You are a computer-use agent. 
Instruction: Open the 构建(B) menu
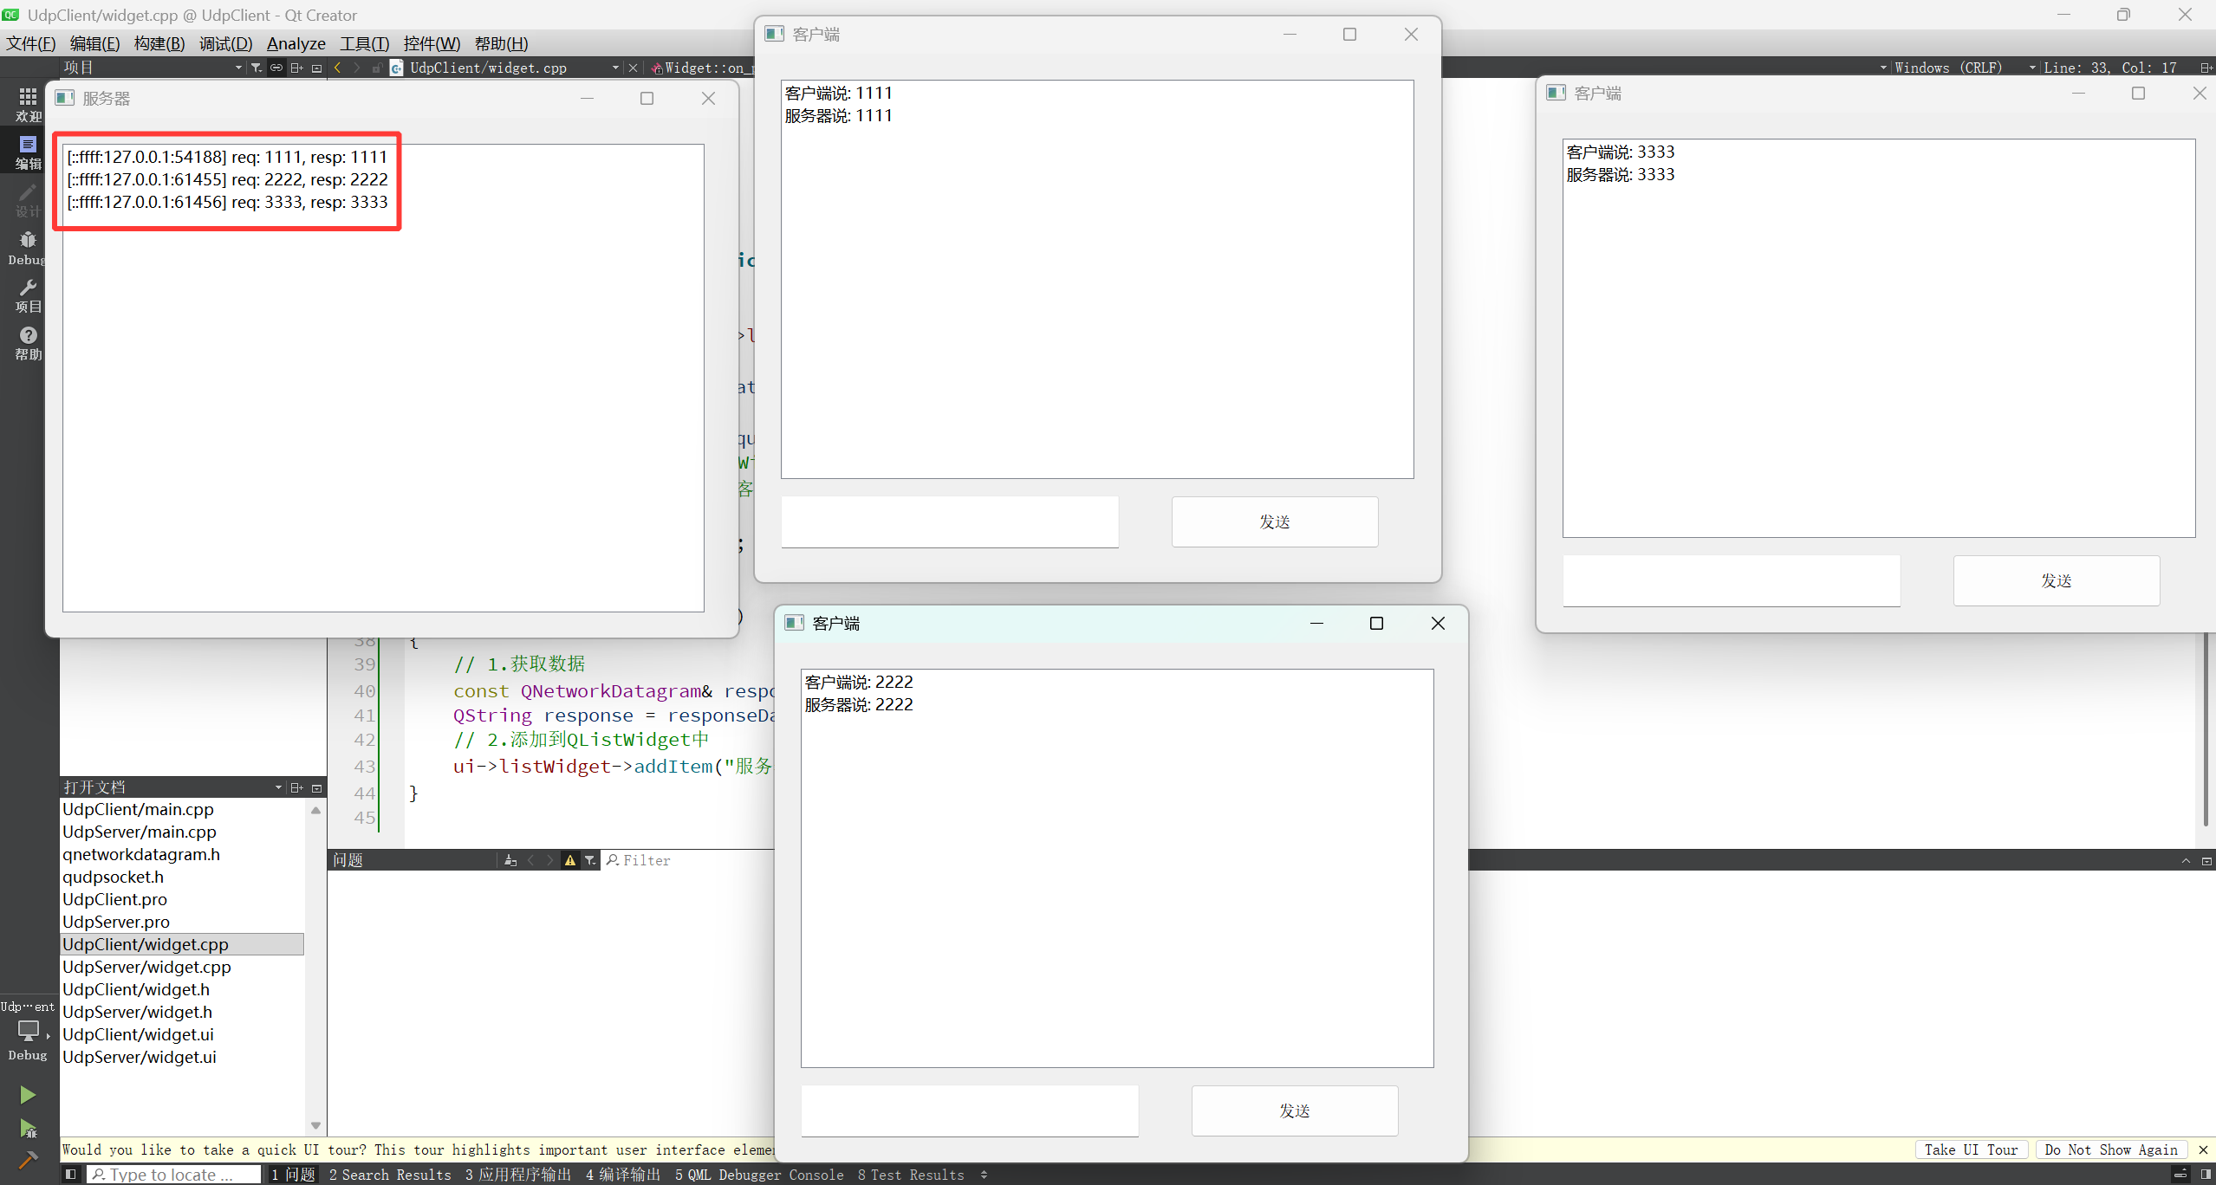tap(159, 43)
